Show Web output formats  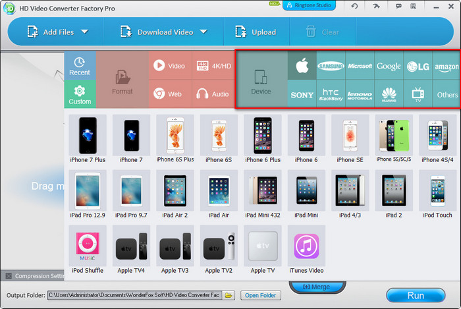pyautogui.click(x=170, y=94)
